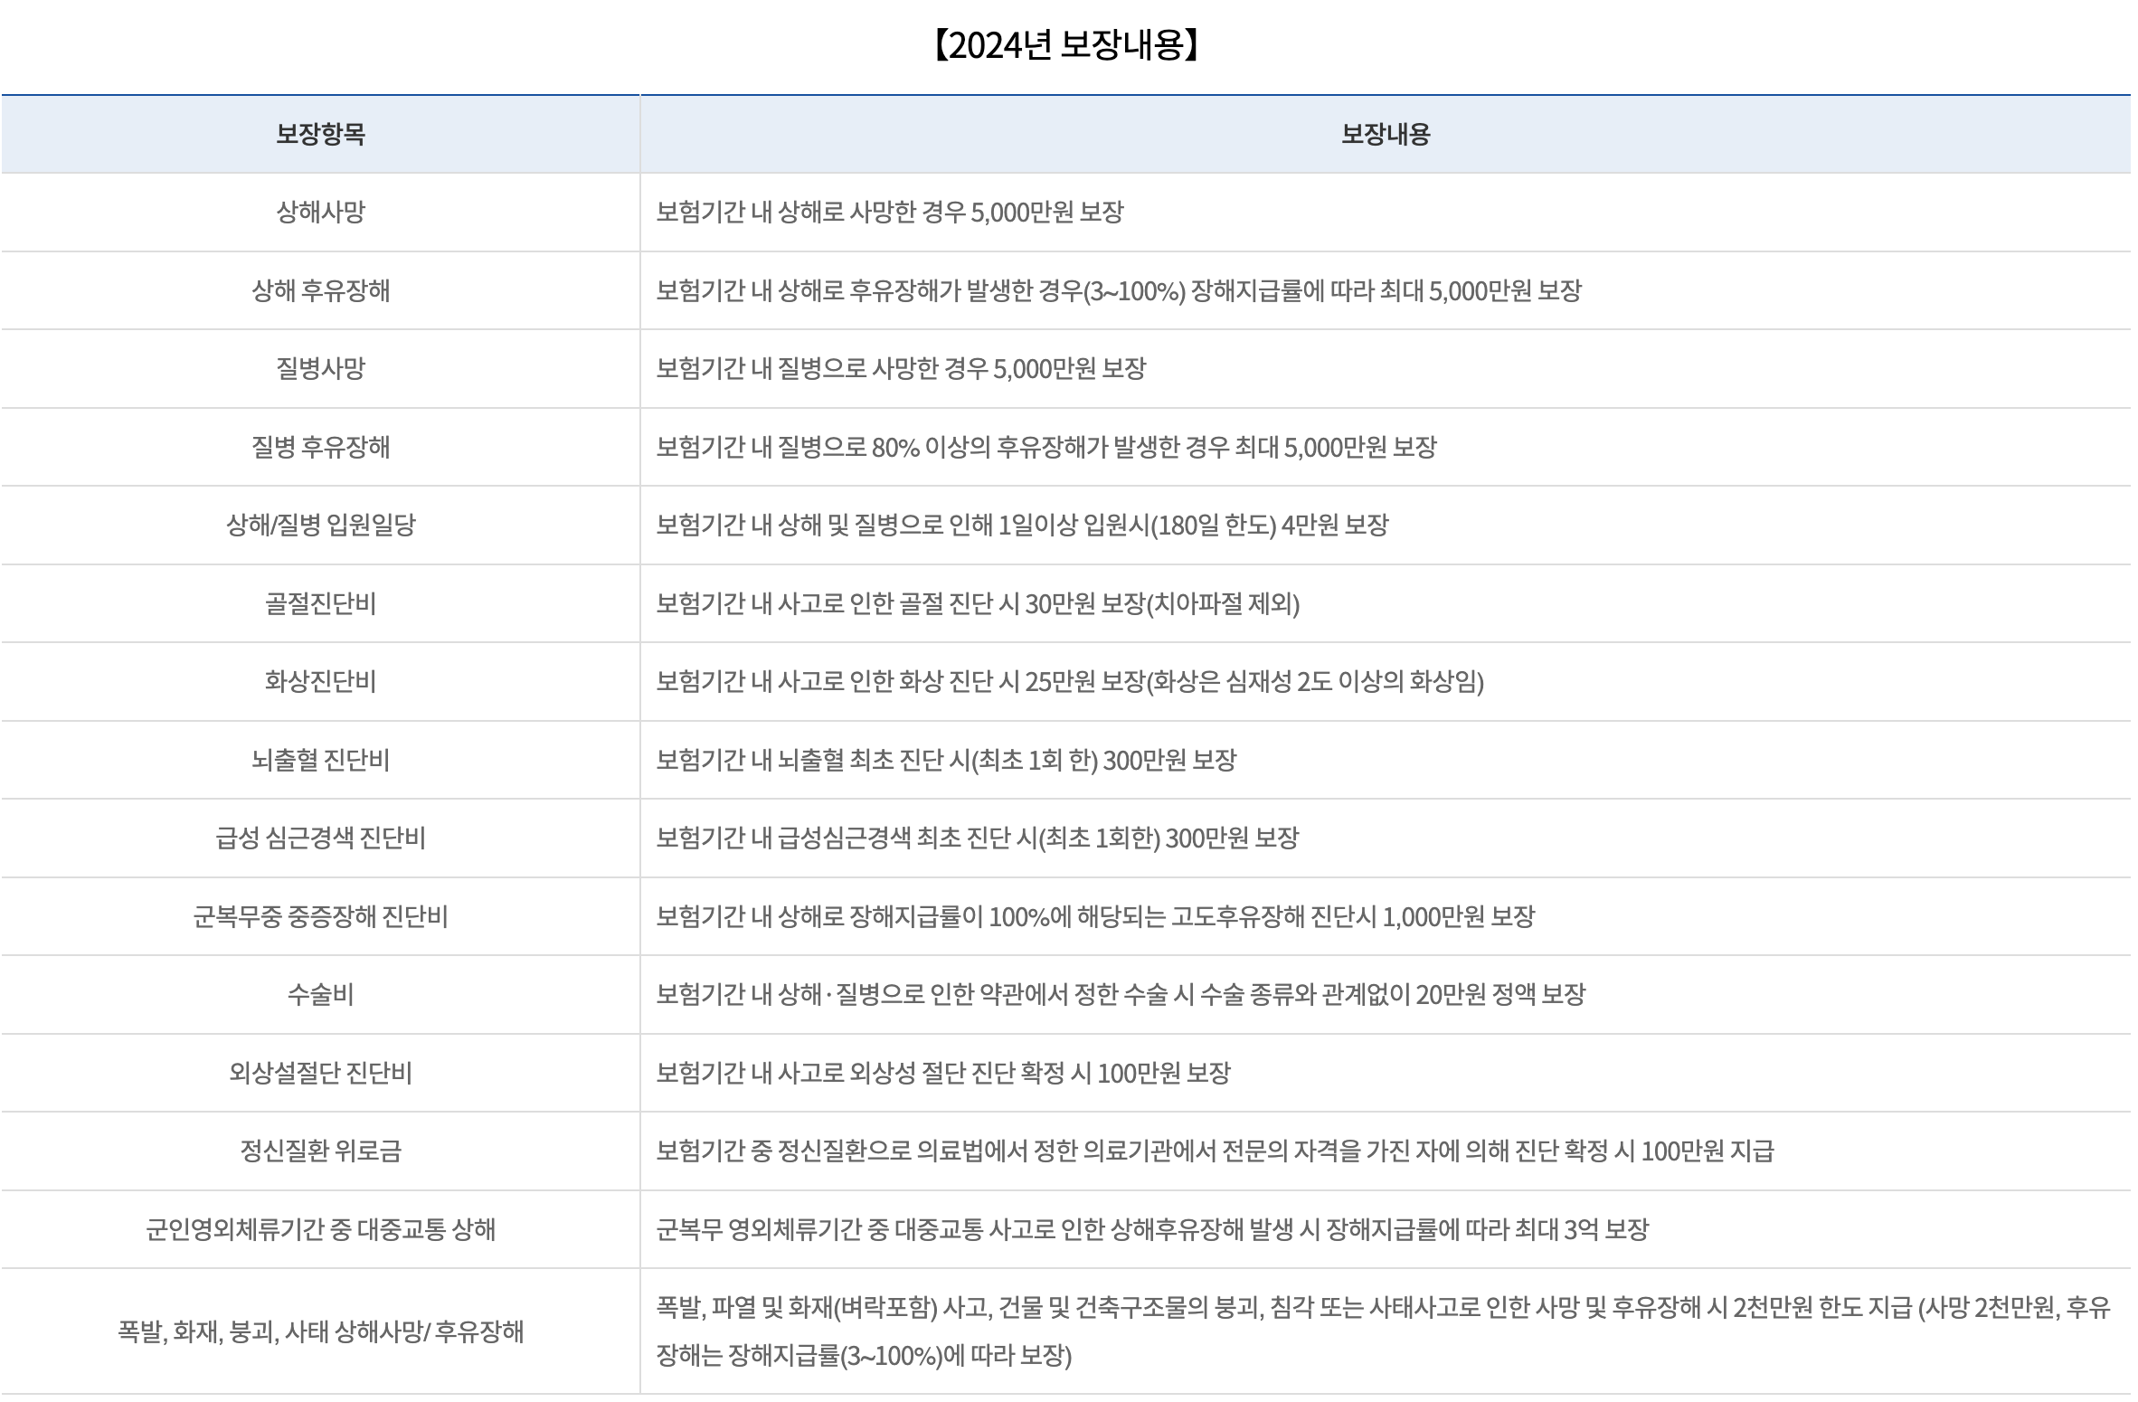Select the 상해 후유장해 row label
2138x1402 pixels.
click(320, 291)
